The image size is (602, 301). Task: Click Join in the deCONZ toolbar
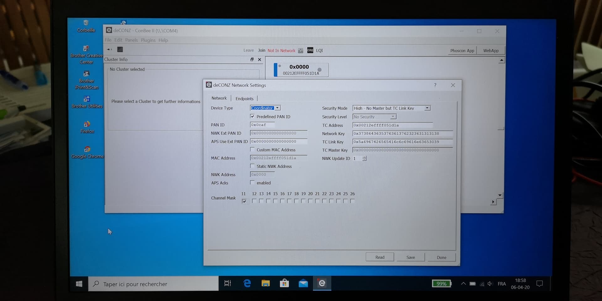click(261, 50)
